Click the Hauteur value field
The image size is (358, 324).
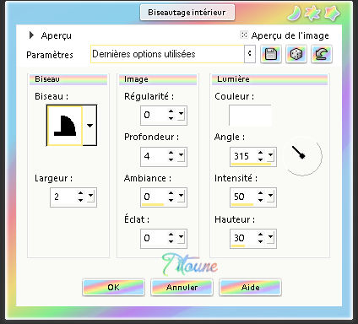coord(244,238)
